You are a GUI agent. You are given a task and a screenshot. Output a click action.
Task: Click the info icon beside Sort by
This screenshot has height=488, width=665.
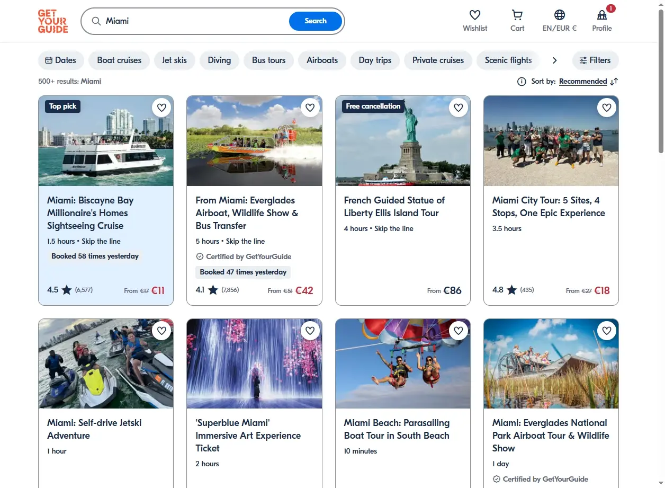[522, 82]
